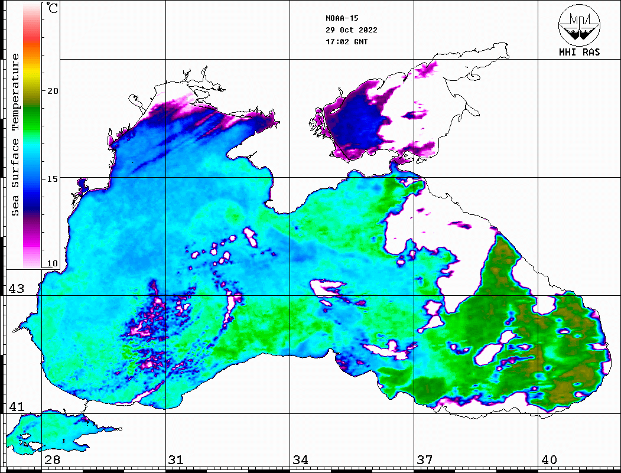Viewport: 621px width, 473px height.
Task: Click the "20" tick on color scale
Action: click(x=52, y=91)
